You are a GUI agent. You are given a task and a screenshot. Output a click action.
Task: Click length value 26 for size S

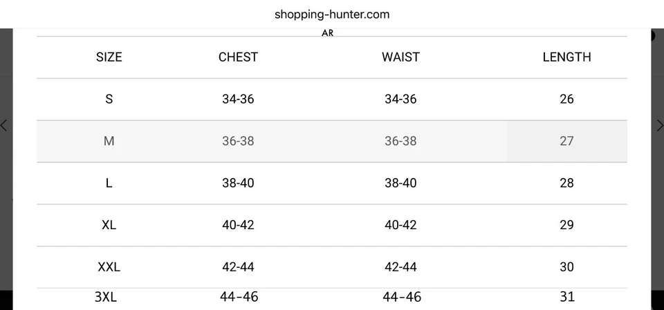(x=566, y=99)
